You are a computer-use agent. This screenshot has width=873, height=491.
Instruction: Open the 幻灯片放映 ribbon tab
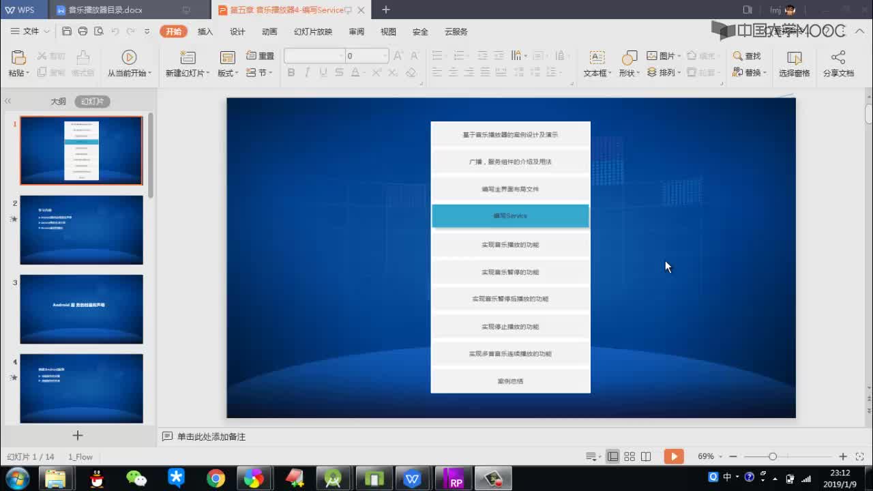tap(313, 31)
